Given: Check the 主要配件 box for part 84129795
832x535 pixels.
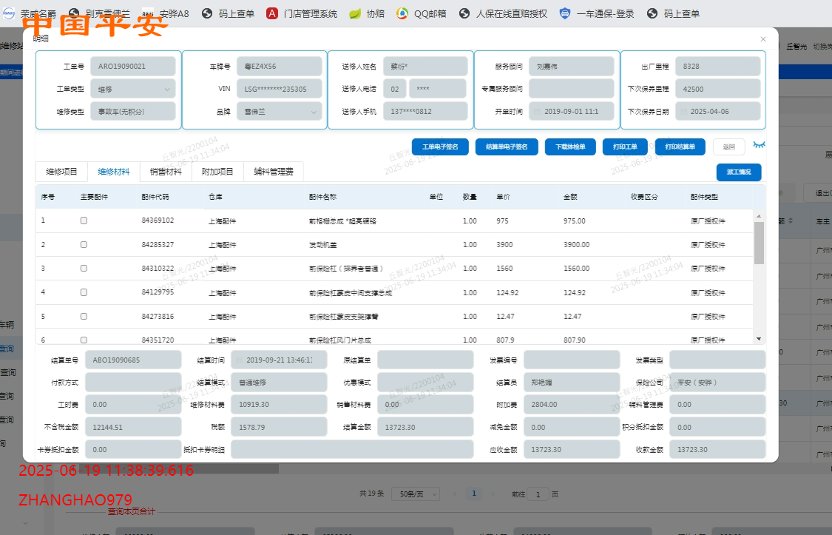Looking at the screenshot, I should (84, 292).
